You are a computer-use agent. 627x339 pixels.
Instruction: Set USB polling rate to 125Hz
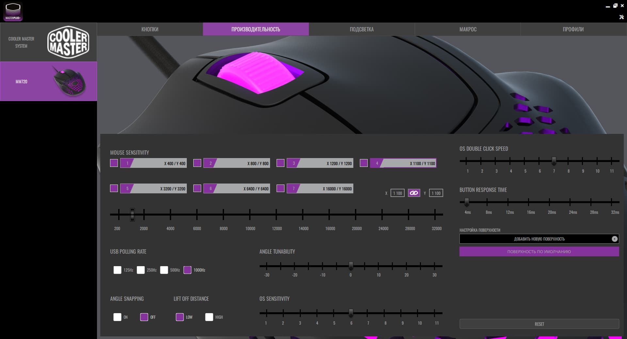tap(117, 270)
